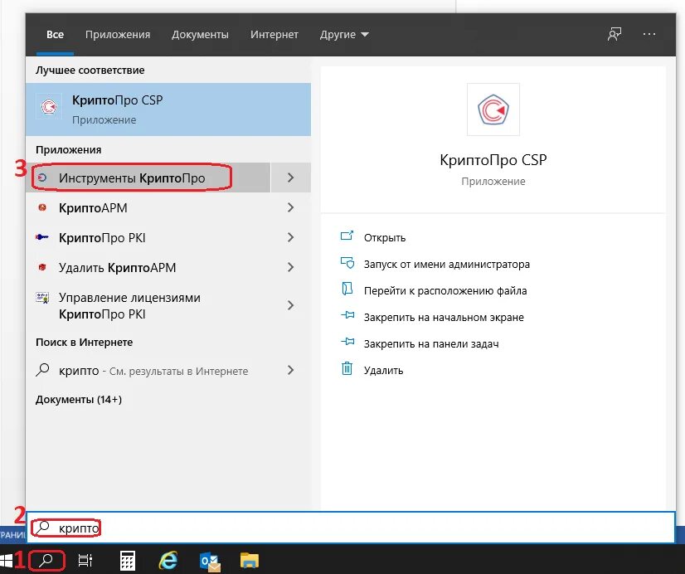Switch to the 'Документы' tab
The image size is (685, 574).
pyautogui.click(x=200, y=35)
